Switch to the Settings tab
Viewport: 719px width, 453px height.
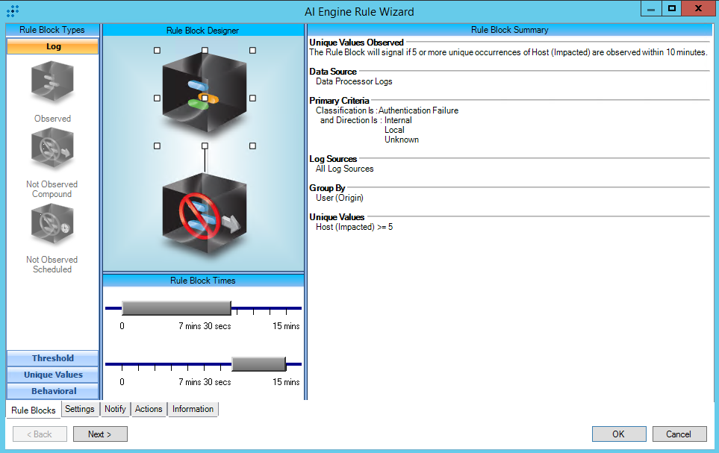tap(79, 409)
